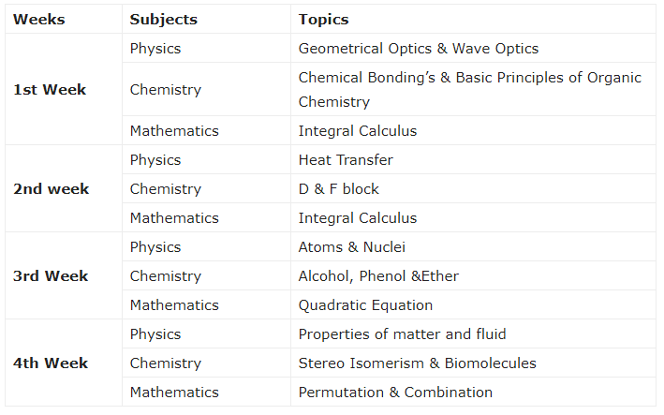This screenshot has height=415, width=664.
Task: Click Geometrical Optics & Wave Optics topic
Action: coord(419,49)
